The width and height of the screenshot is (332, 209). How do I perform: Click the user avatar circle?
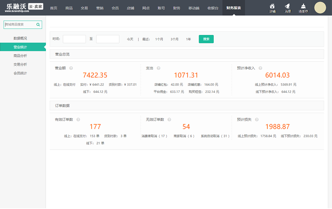(320, 8)
